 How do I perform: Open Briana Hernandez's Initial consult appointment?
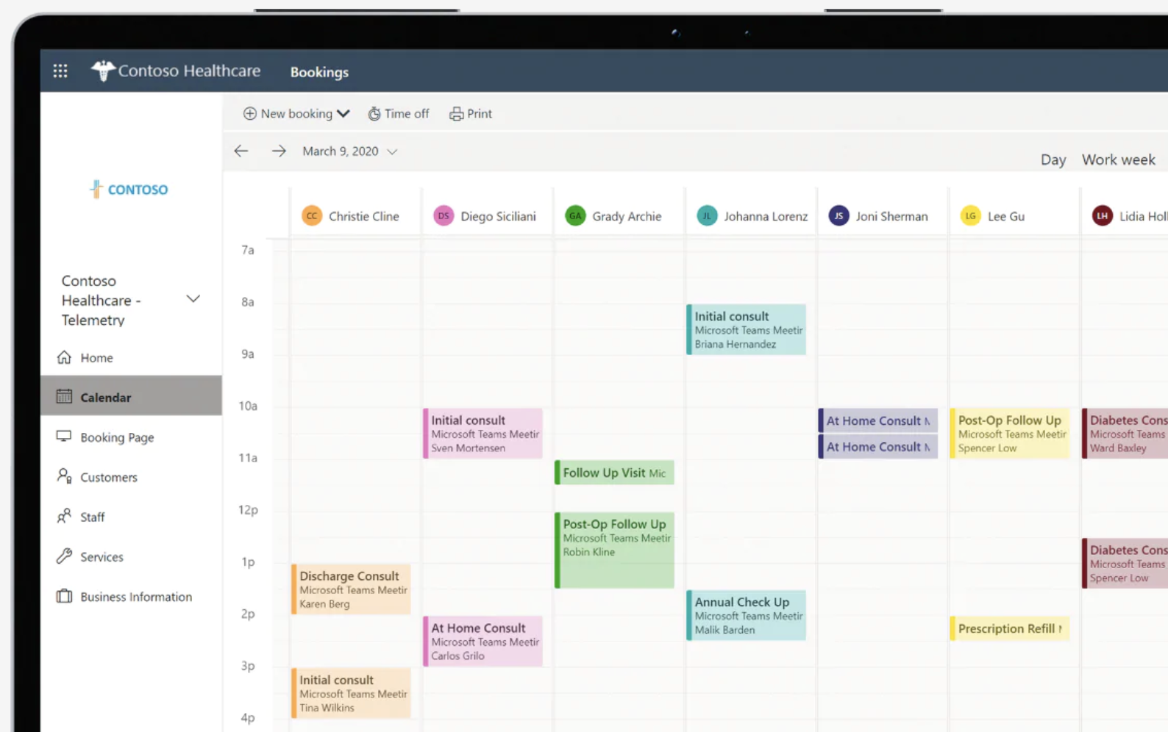[747, 329]
